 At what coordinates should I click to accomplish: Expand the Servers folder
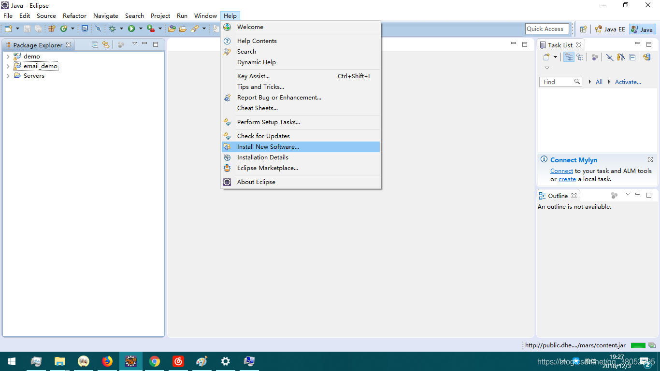[x=8, y=76]
